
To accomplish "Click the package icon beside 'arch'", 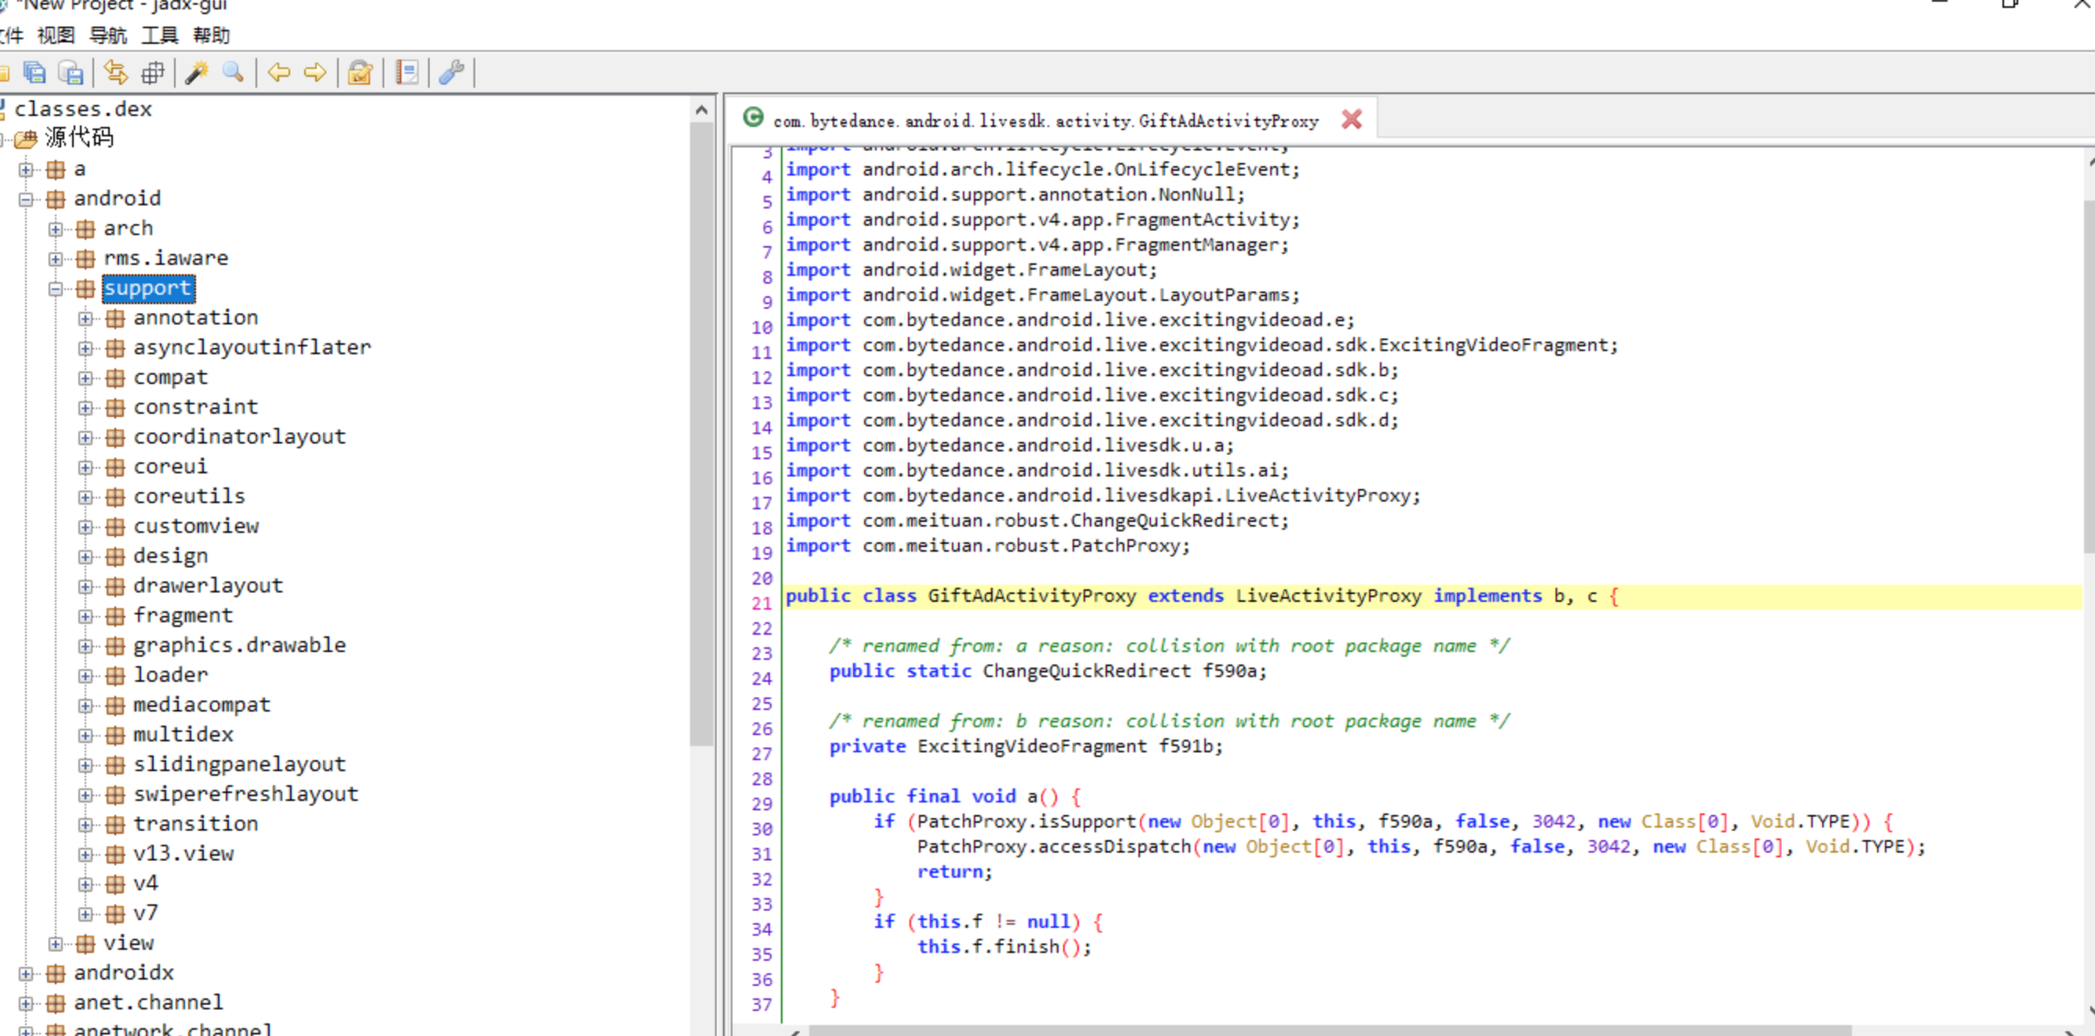I will tap(85, 229).
